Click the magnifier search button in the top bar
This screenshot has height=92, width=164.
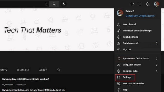click(54, 4)
